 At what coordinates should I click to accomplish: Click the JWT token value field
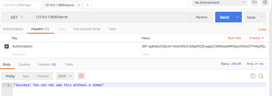tap(204, 46)
